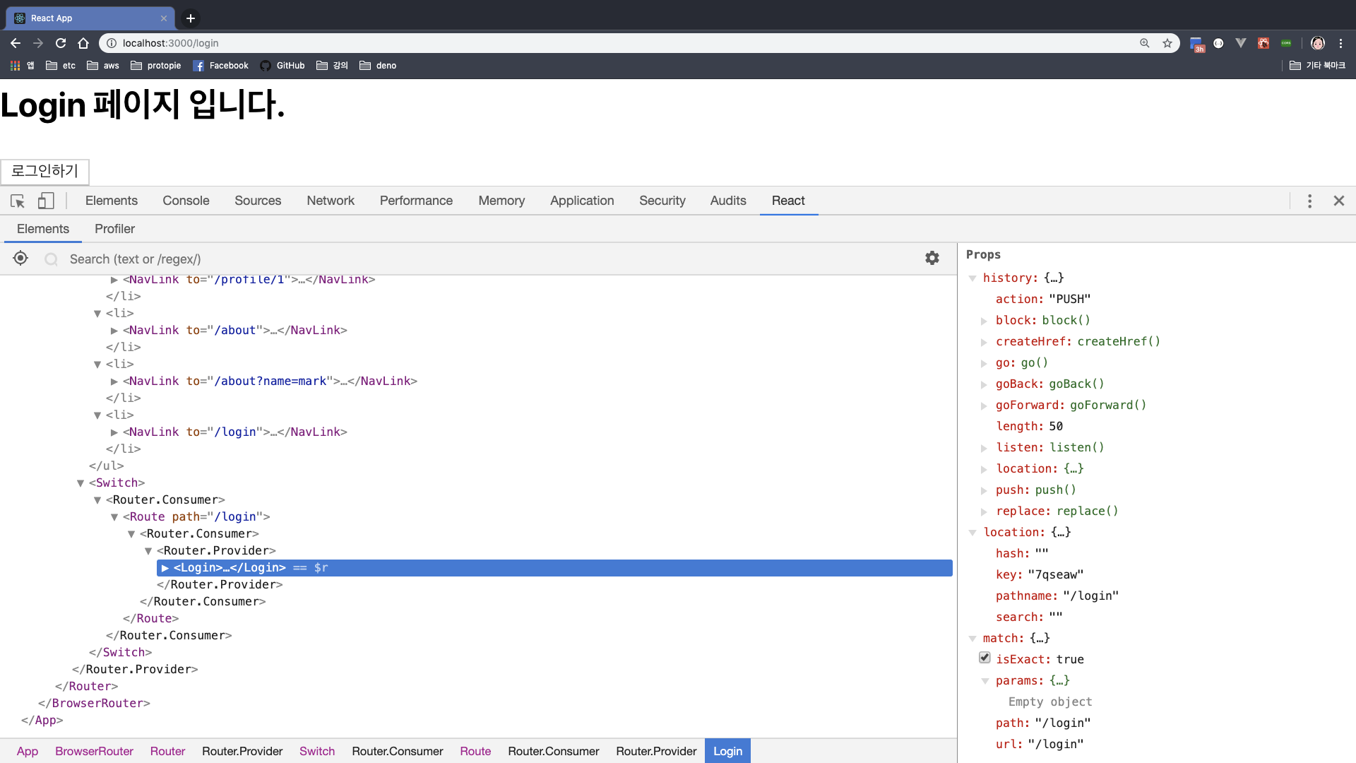The width and height of the screenshot is (1356, 763).
Task: Collapse the history props object
Action: (x=973, y=278)
